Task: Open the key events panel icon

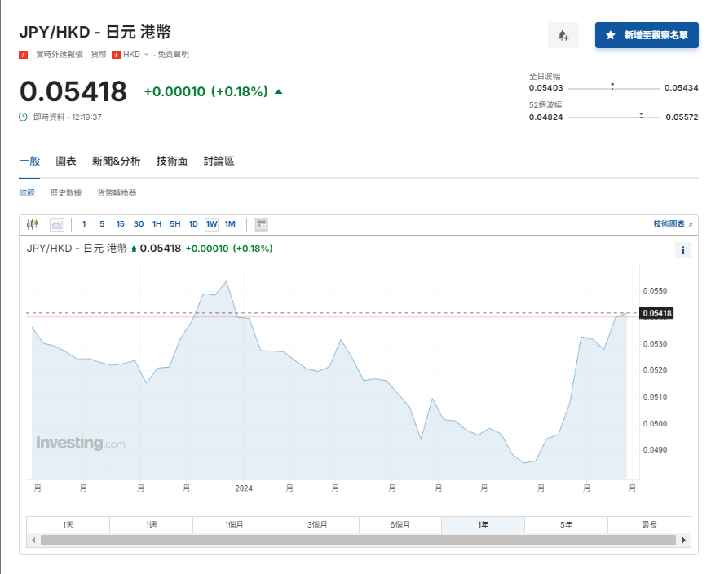Action: [260, 223]
